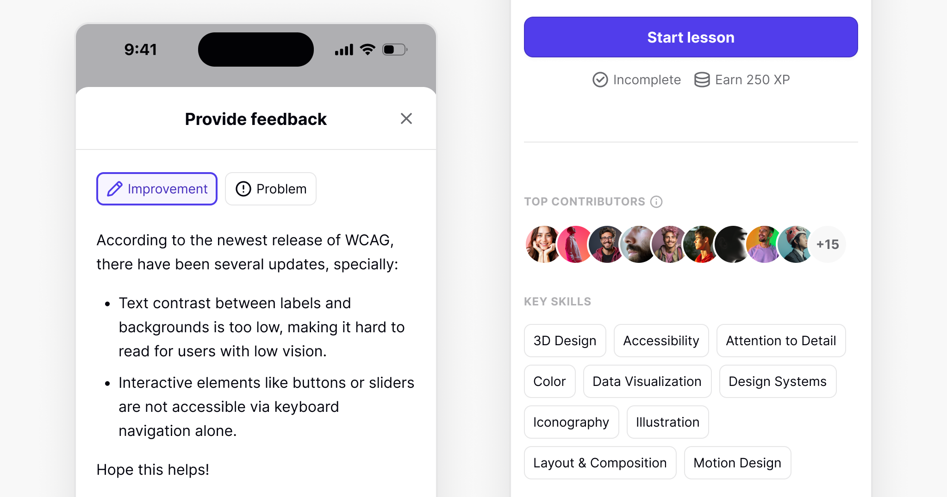947x497 pixels.
Task: Click the first contributor avatar
Action: (542, 244)
